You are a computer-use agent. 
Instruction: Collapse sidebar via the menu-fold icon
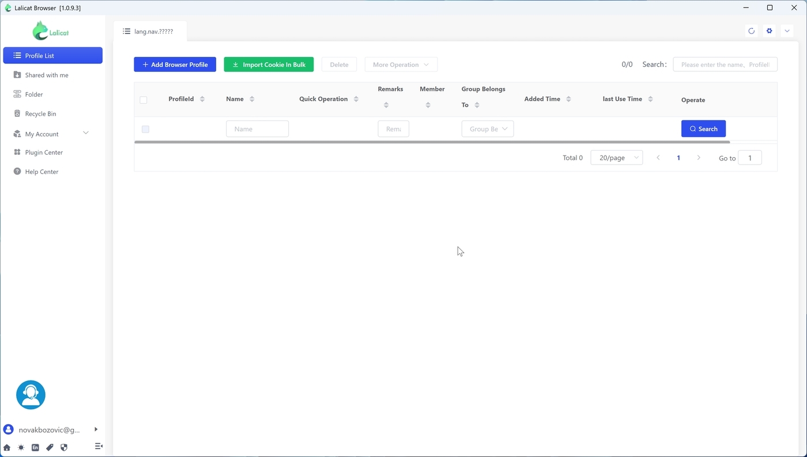click(x=99, y=447)
